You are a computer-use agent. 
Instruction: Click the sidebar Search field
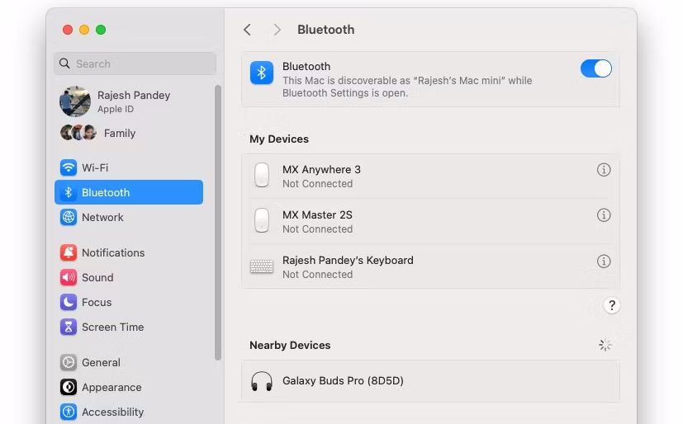click(135, 64)
